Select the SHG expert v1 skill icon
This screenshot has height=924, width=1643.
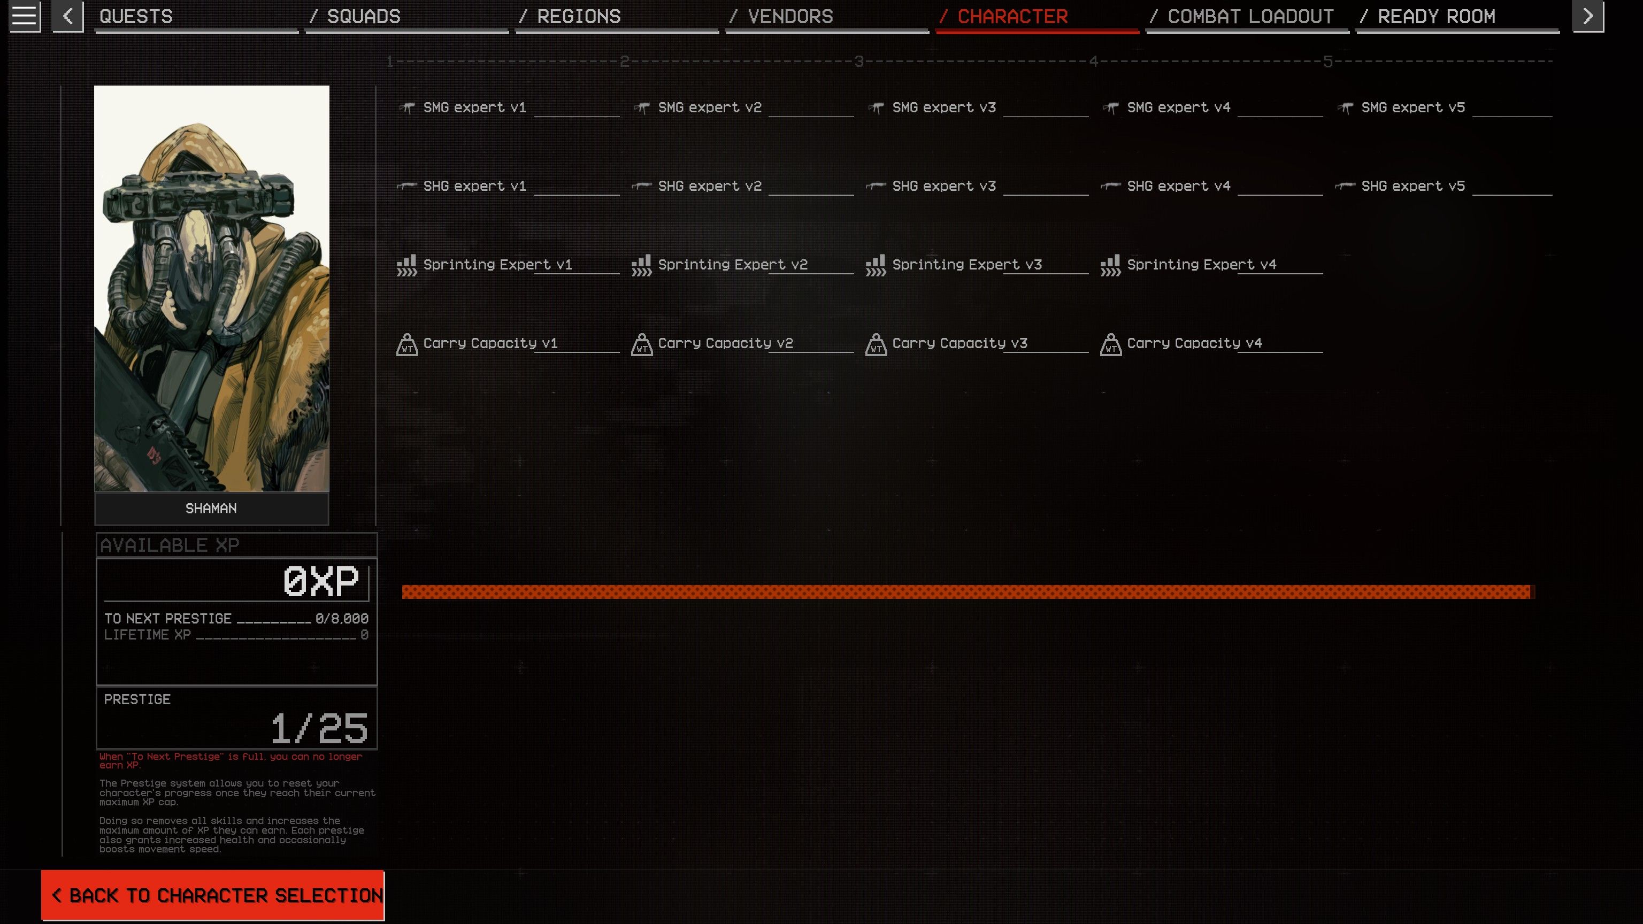point(408,185)
